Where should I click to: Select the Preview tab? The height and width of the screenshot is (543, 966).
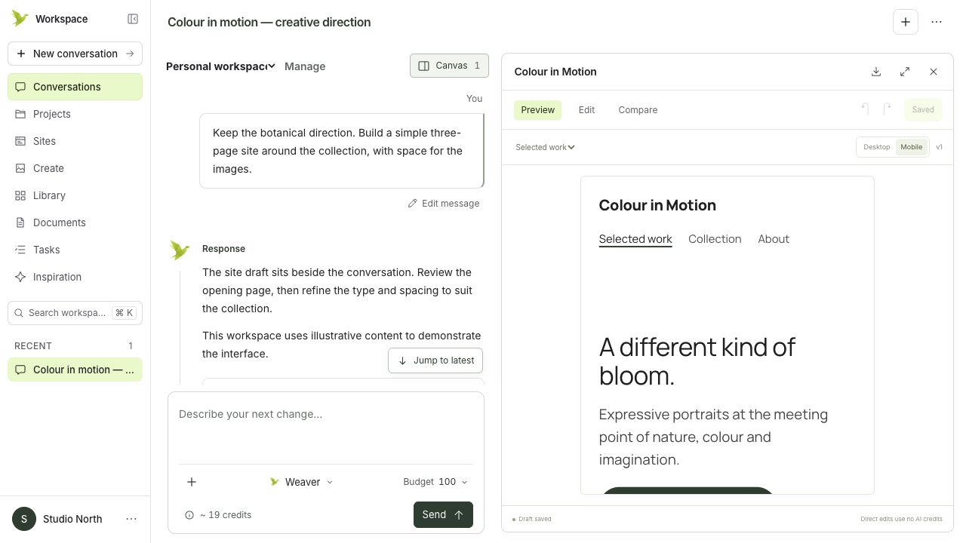point(537,110)
